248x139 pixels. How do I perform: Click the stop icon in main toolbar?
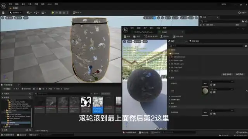[60, 12]
